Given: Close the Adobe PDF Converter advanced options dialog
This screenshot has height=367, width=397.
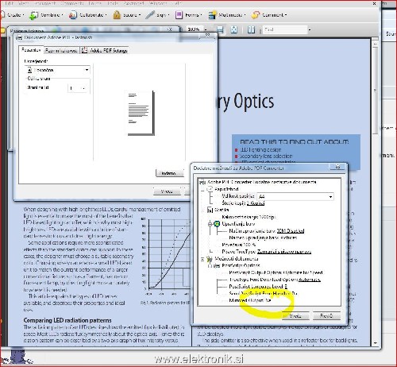Looking at the screenshot, I should [337, 167].
